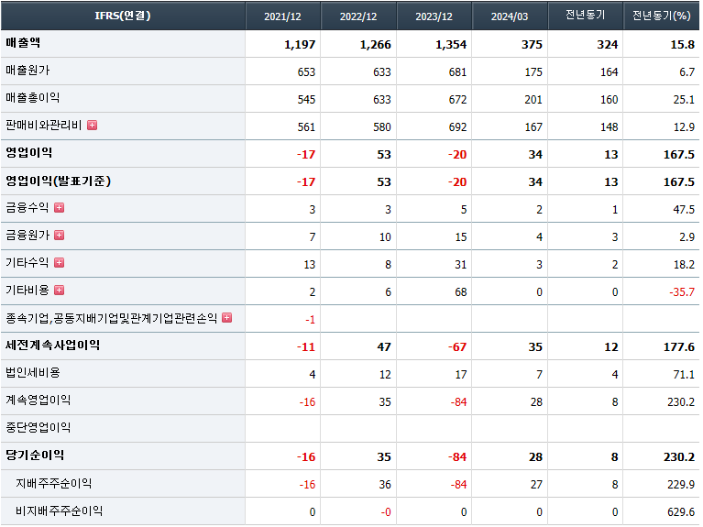703x527 pixels.
Task: Select the 중단영업이익 row label
Action: click(38, 427)
